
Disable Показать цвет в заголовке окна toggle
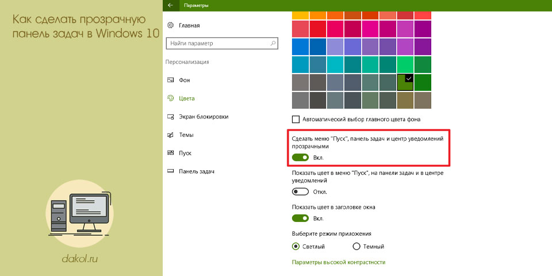click(300, 218)
